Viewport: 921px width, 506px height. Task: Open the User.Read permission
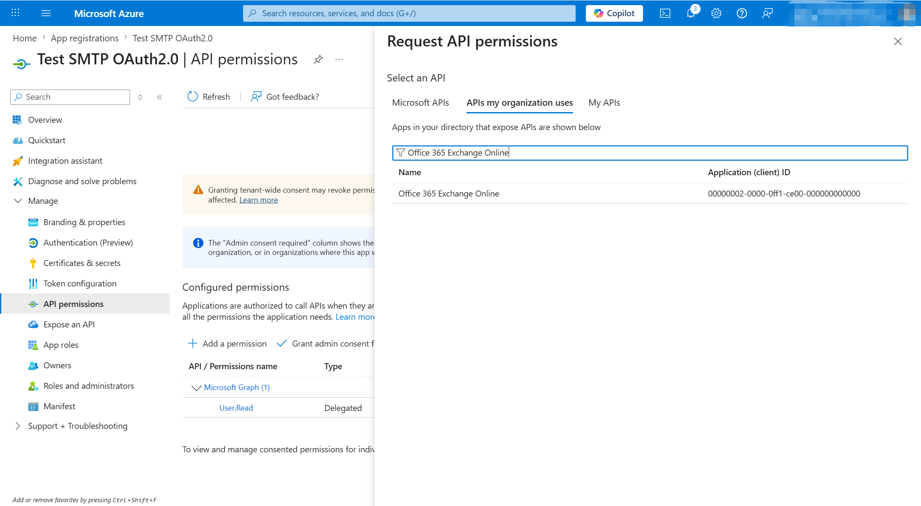click(236, 408)
